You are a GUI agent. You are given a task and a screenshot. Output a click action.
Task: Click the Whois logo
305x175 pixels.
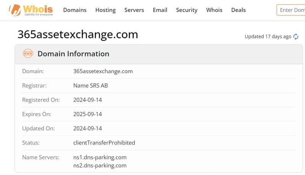(31, 10)
